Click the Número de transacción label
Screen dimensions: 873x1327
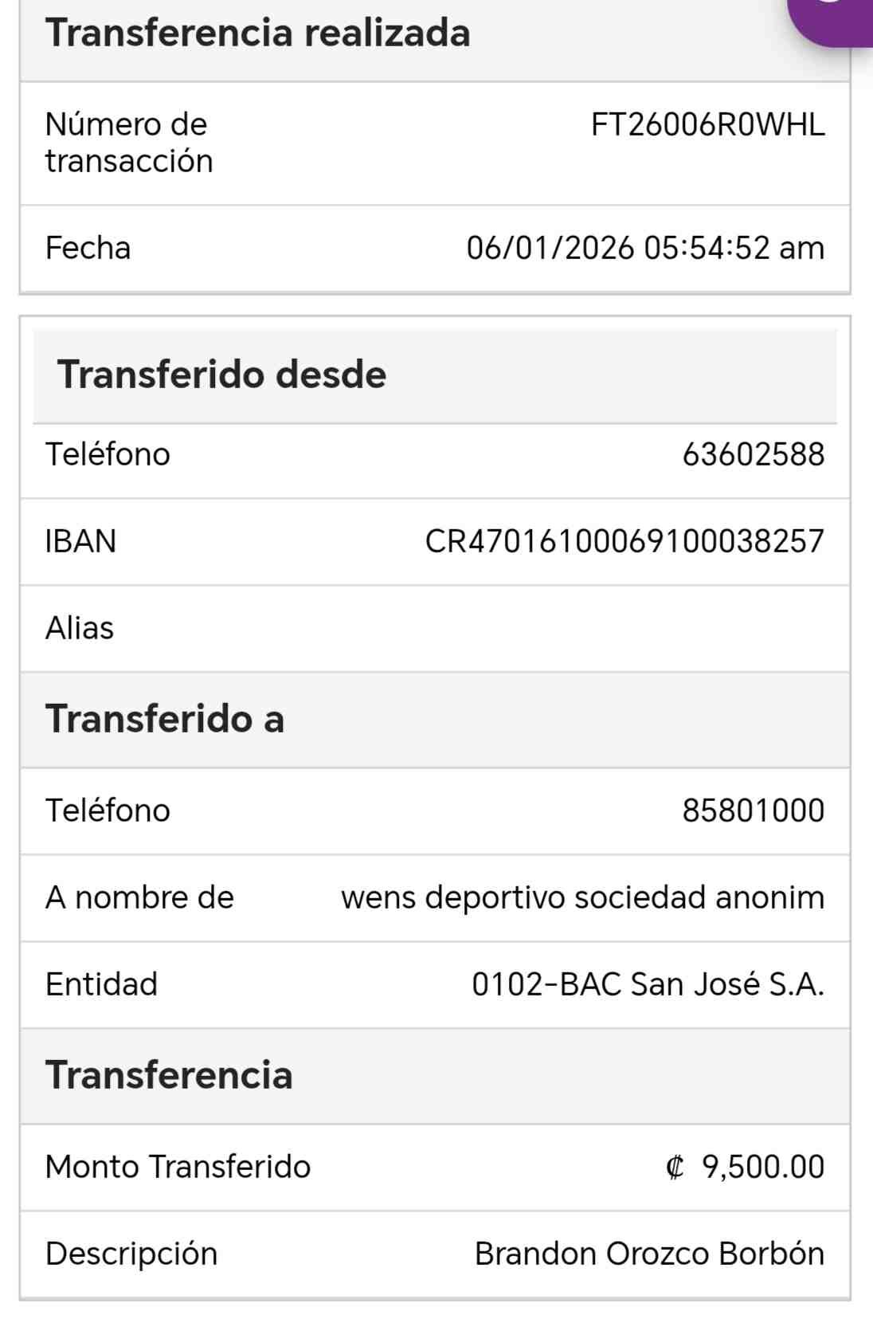(129, 143)
